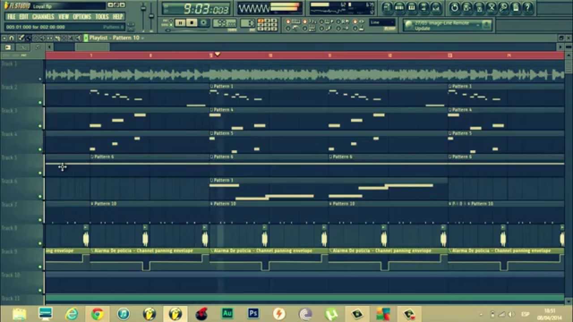Click the transport record button
Viewport: 573px width, 322px height.
(204, 23)
